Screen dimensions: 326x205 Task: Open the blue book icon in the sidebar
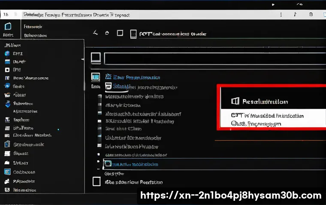pos(7,144)
